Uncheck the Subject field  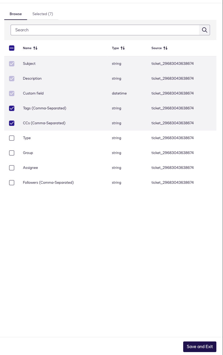12,63
